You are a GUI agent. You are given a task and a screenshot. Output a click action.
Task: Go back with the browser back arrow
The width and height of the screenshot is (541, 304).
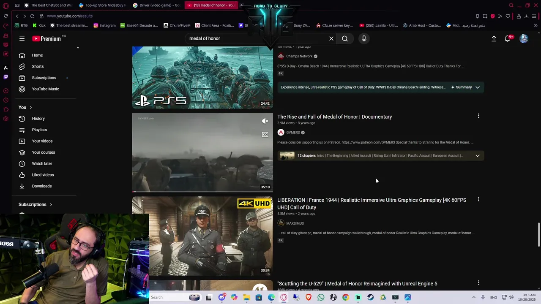[x=17, y=16]
